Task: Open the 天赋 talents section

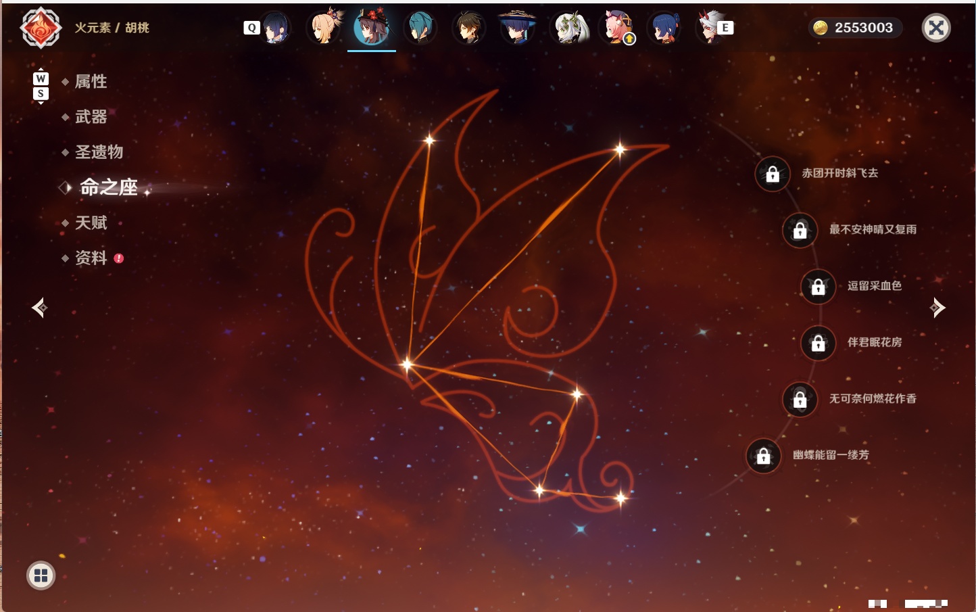Action: click(91, 222)
